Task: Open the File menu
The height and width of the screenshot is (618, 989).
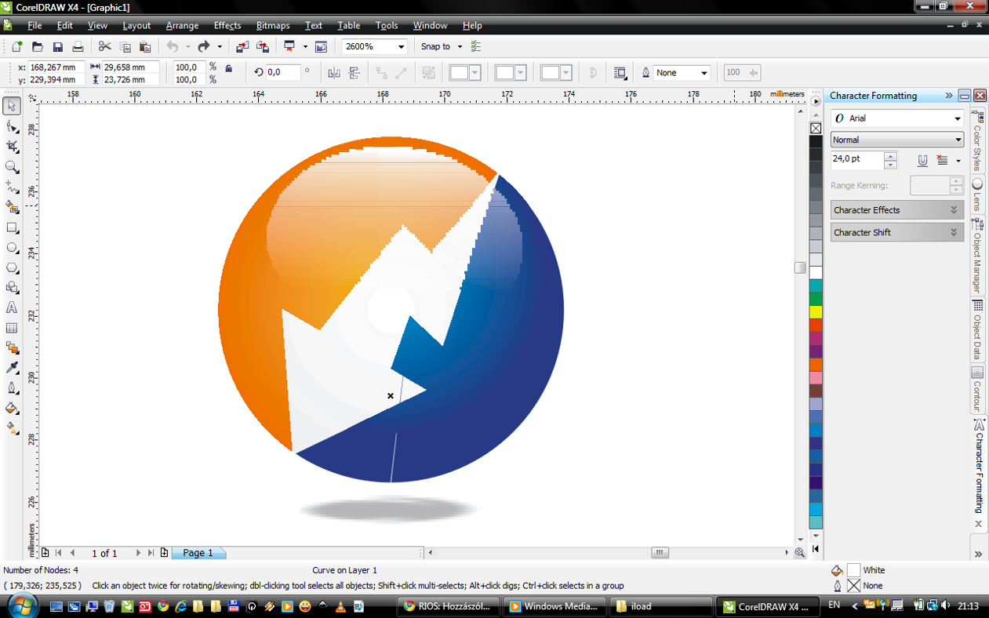Action: coord(35,26)
